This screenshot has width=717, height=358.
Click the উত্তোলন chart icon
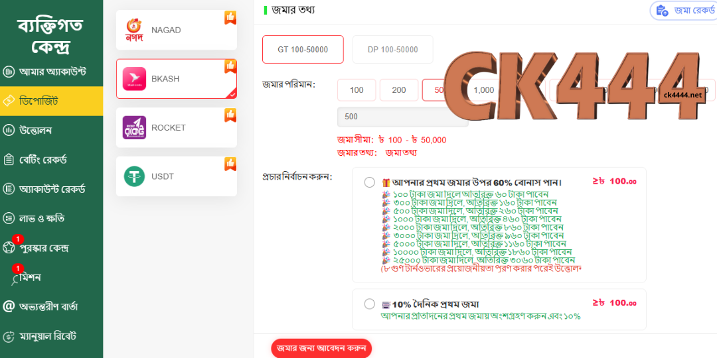point(8,130)
